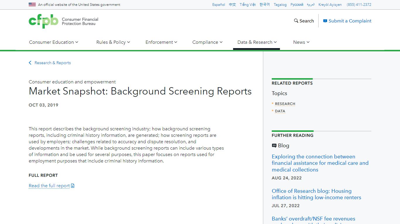Go back to Research & Reports
This screenshot has height=224, width=400.
(50, 63)
